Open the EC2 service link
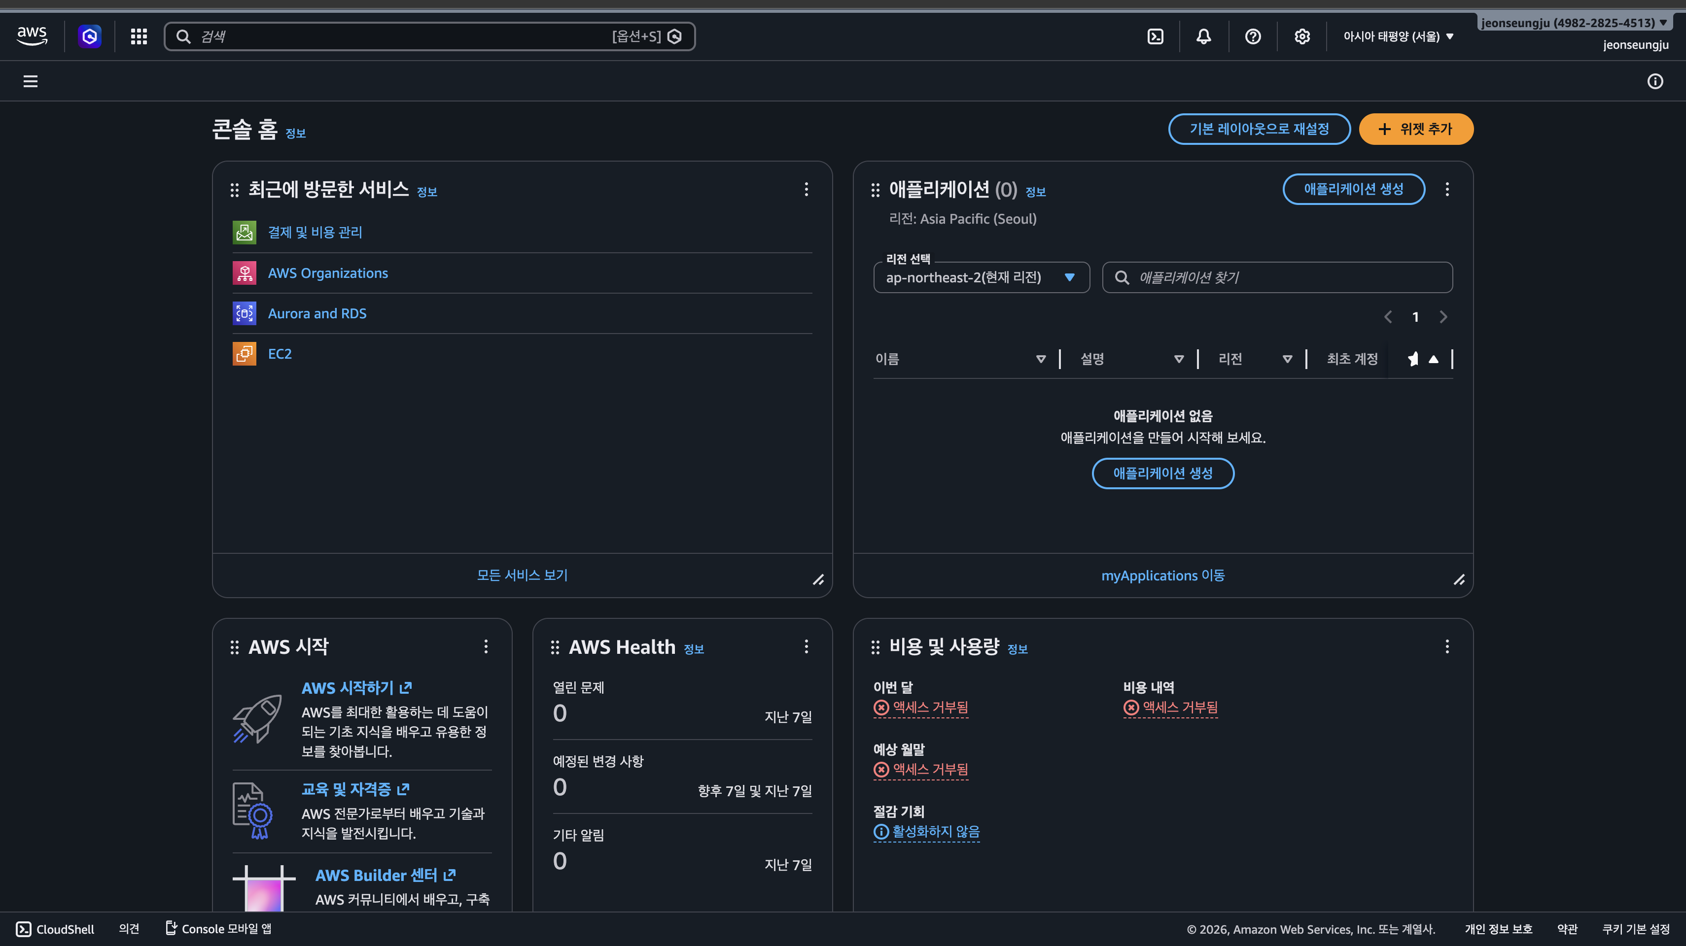This screenshot has height=946, width=1686. pos(280,354)
